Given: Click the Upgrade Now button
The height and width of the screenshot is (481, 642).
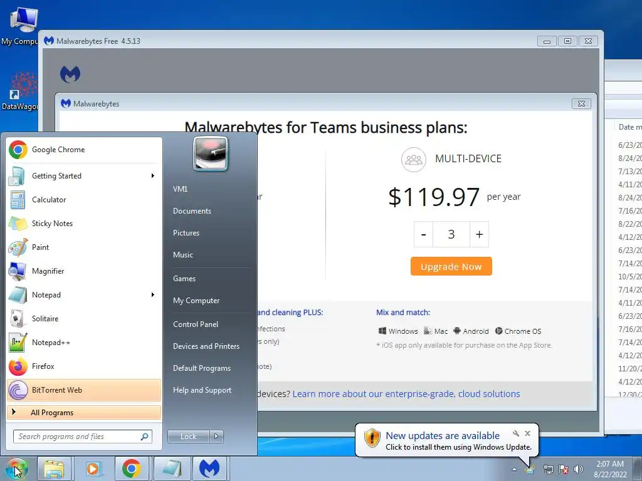Looking at the screenshot, I should point(451,266).
